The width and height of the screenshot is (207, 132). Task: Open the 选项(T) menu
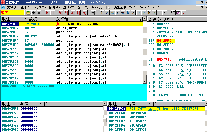click(x=68, y=7)
